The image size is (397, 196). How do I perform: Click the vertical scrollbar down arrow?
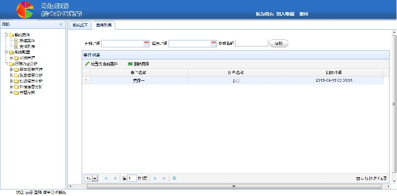[394, 181]
